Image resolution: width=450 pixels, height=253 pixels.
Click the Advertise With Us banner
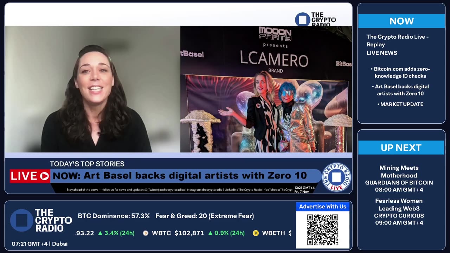[323, 207]
